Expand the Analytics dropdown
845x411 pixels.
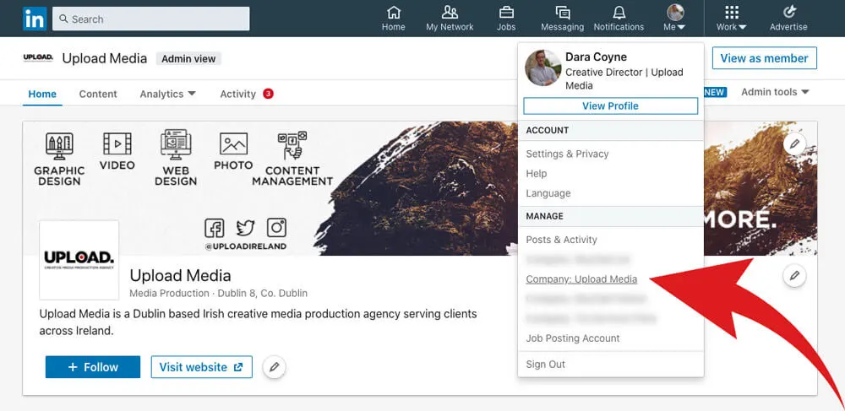(168, 94)
